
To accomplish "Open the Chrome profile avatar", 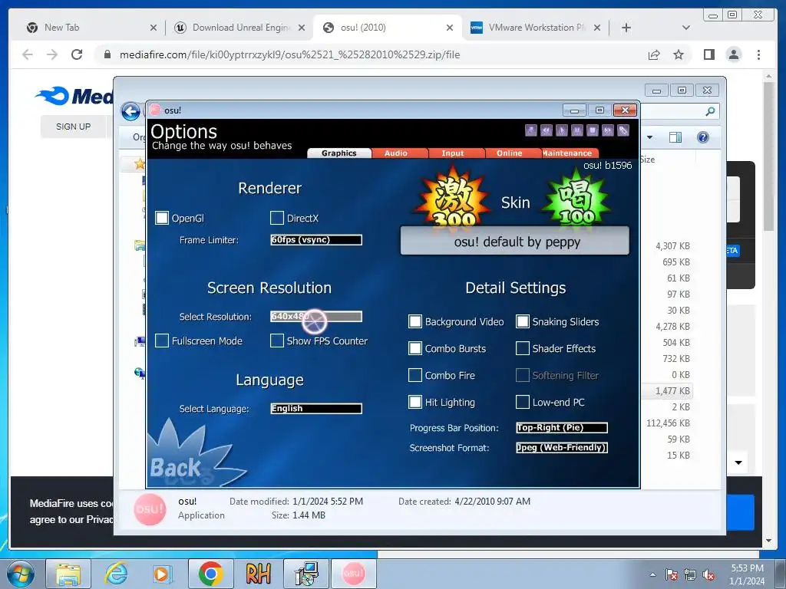I will point(734,54).
